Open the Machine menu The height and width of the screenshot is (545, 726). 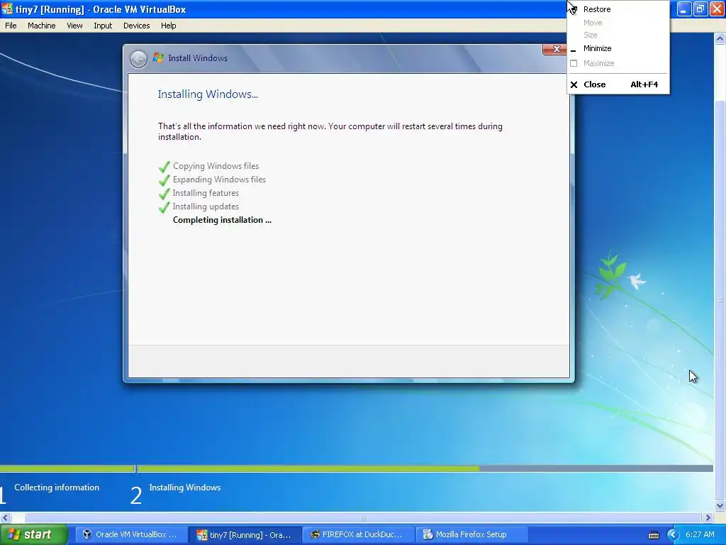(42, 26)
